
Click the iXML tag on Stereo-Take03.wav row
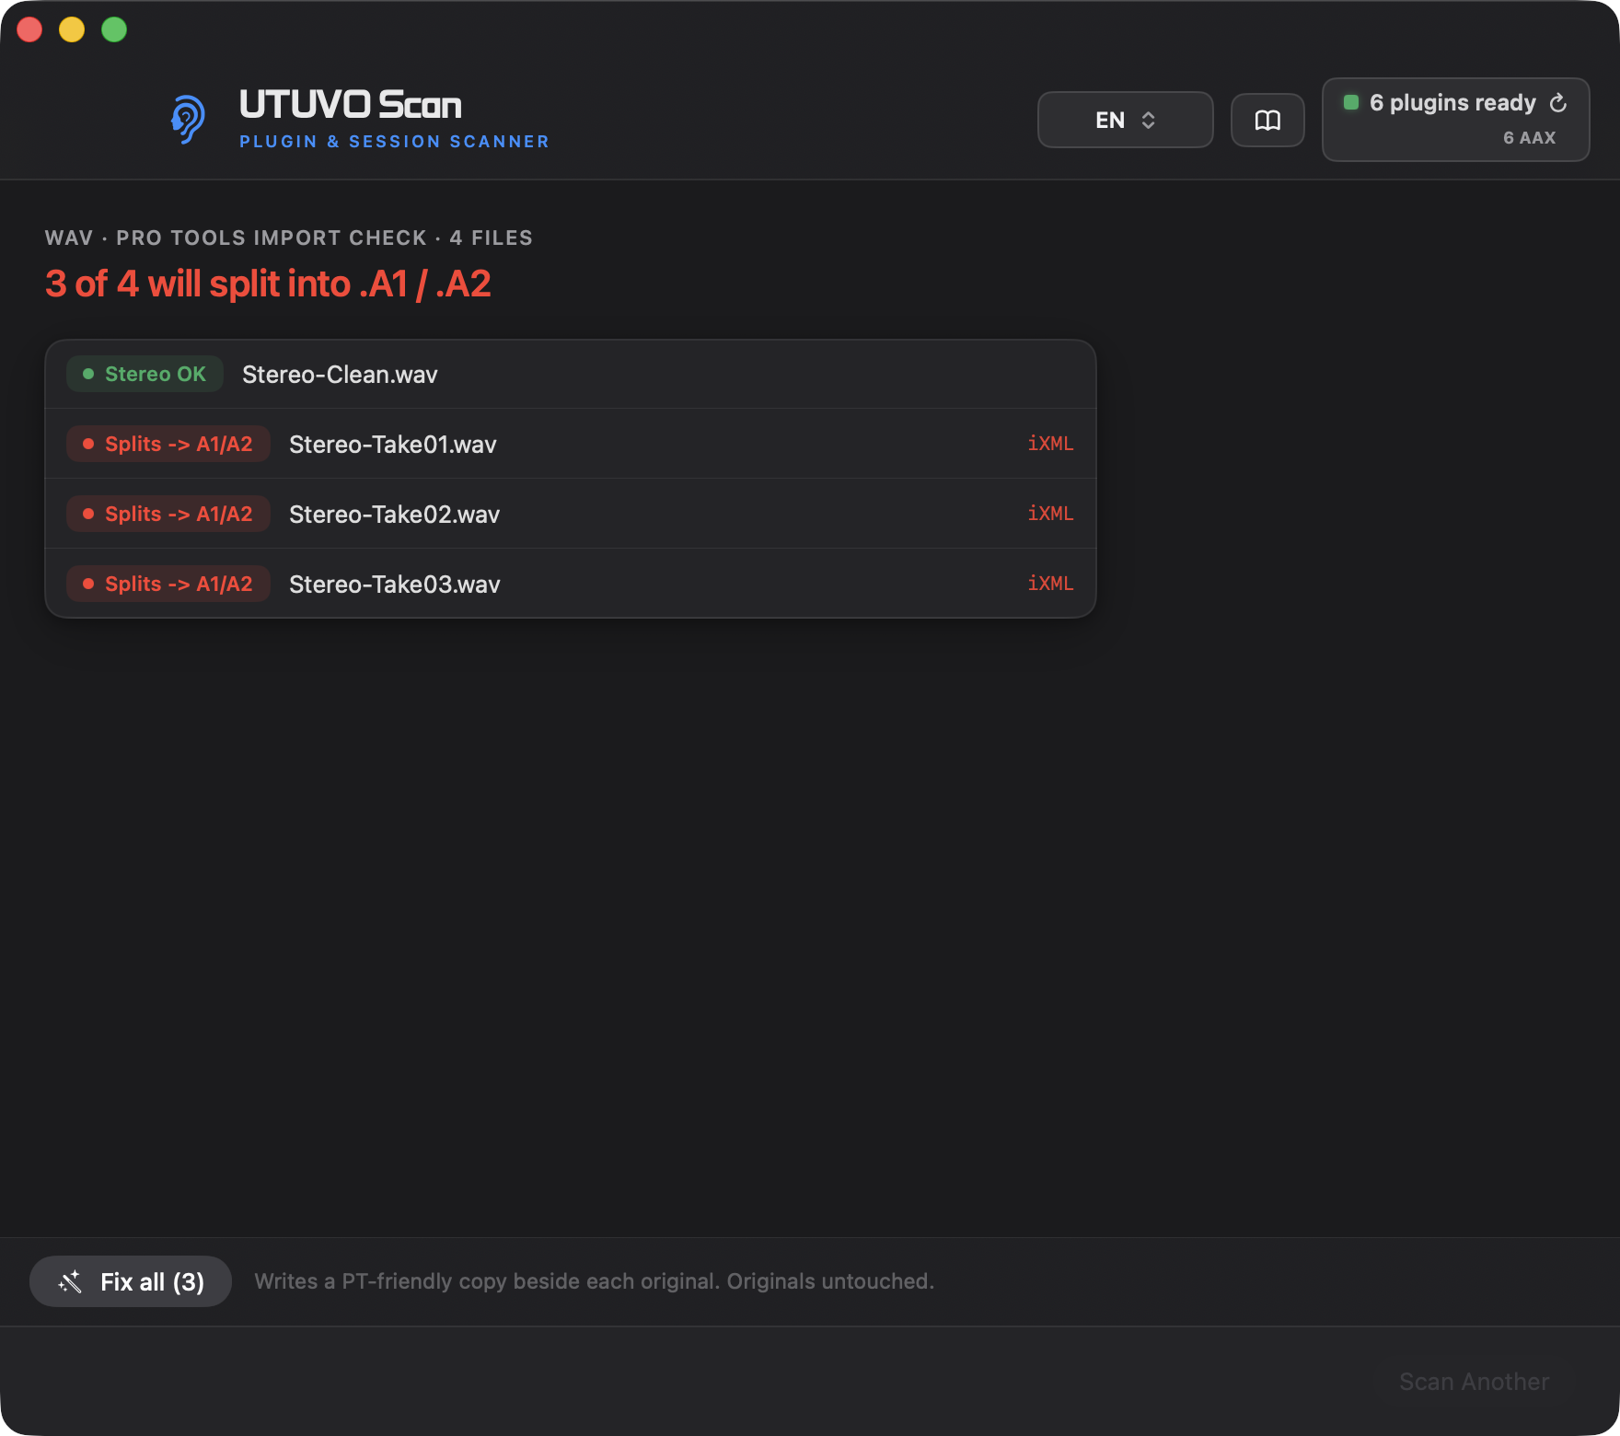(x=1050, y=584)
